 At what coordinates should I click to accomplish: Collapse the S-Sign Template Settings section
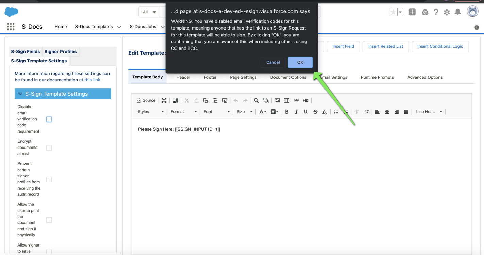point(63,94)
